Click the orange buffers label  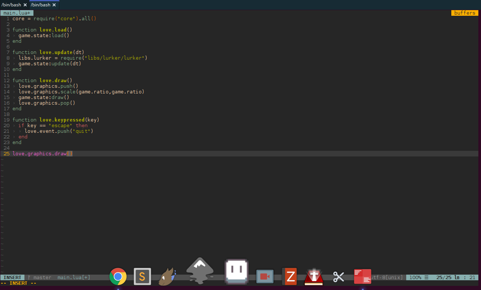(465, 13)
